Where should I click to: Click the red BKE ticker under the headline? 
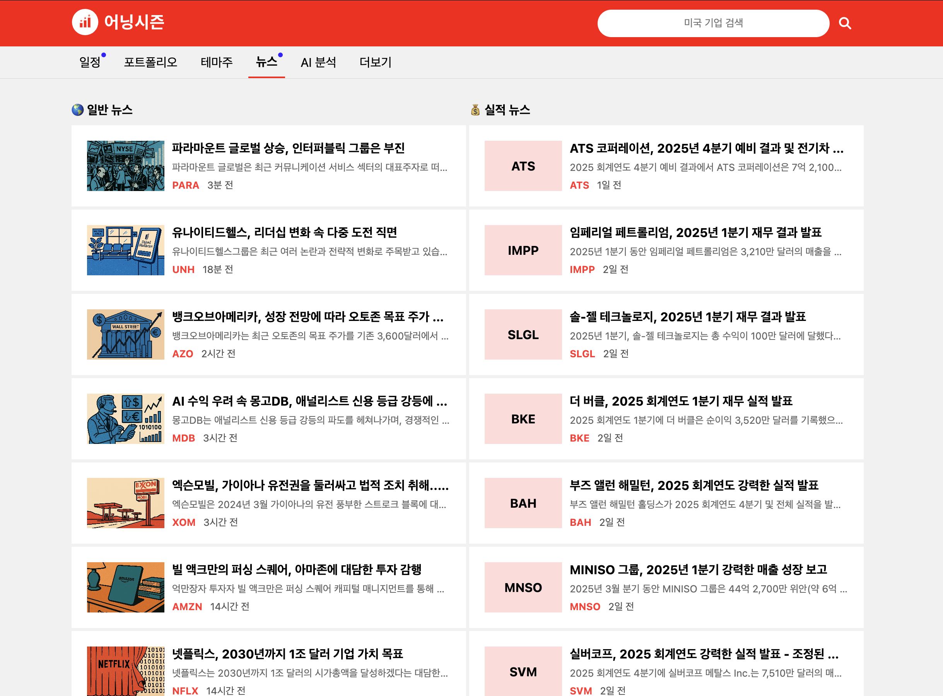(x=579, y=438)
